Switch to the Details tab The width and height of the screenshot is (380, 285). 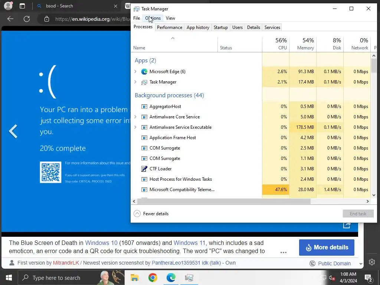coord(253,27)
